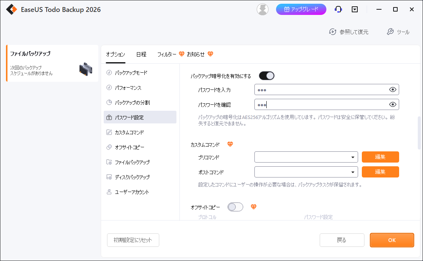Click the カスタムコマンド edit icon
423x261 pixels.
click(109, 132)
